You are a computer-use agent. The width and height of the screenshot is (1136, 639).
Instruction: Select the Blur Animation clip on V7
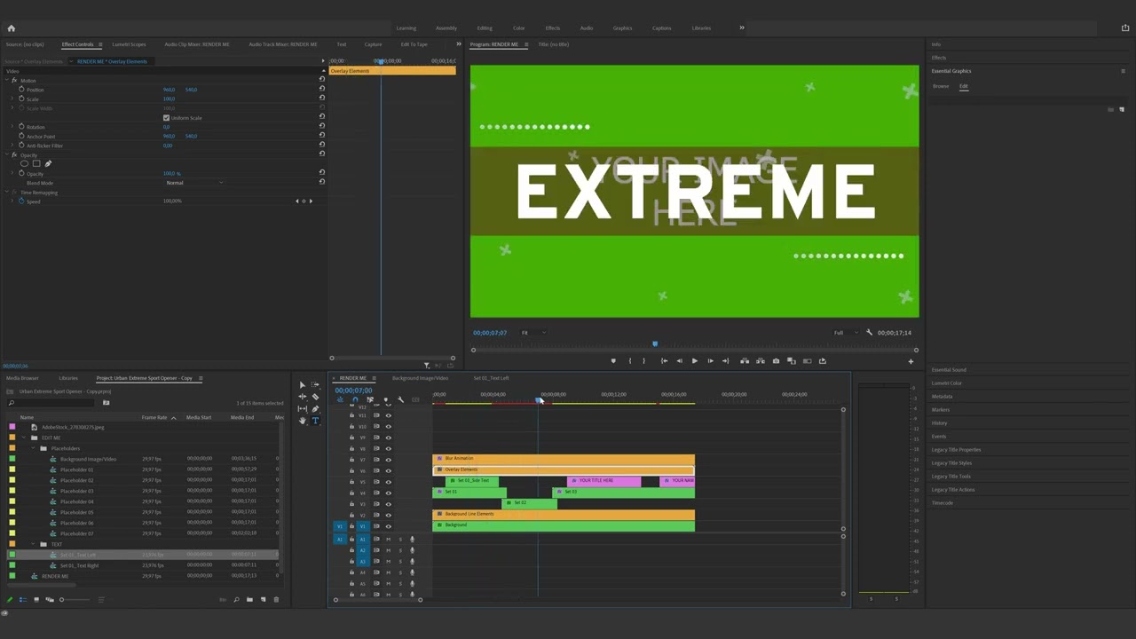pyautogui.click(x=564, y=459)
